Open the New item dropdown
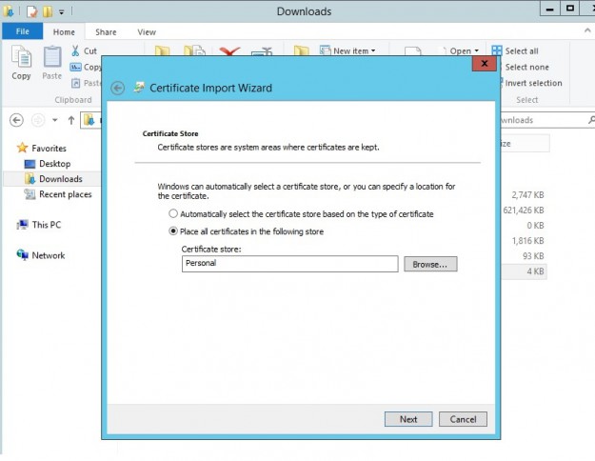595x461 pixels. pyautogui.click(x=373, y=50)
